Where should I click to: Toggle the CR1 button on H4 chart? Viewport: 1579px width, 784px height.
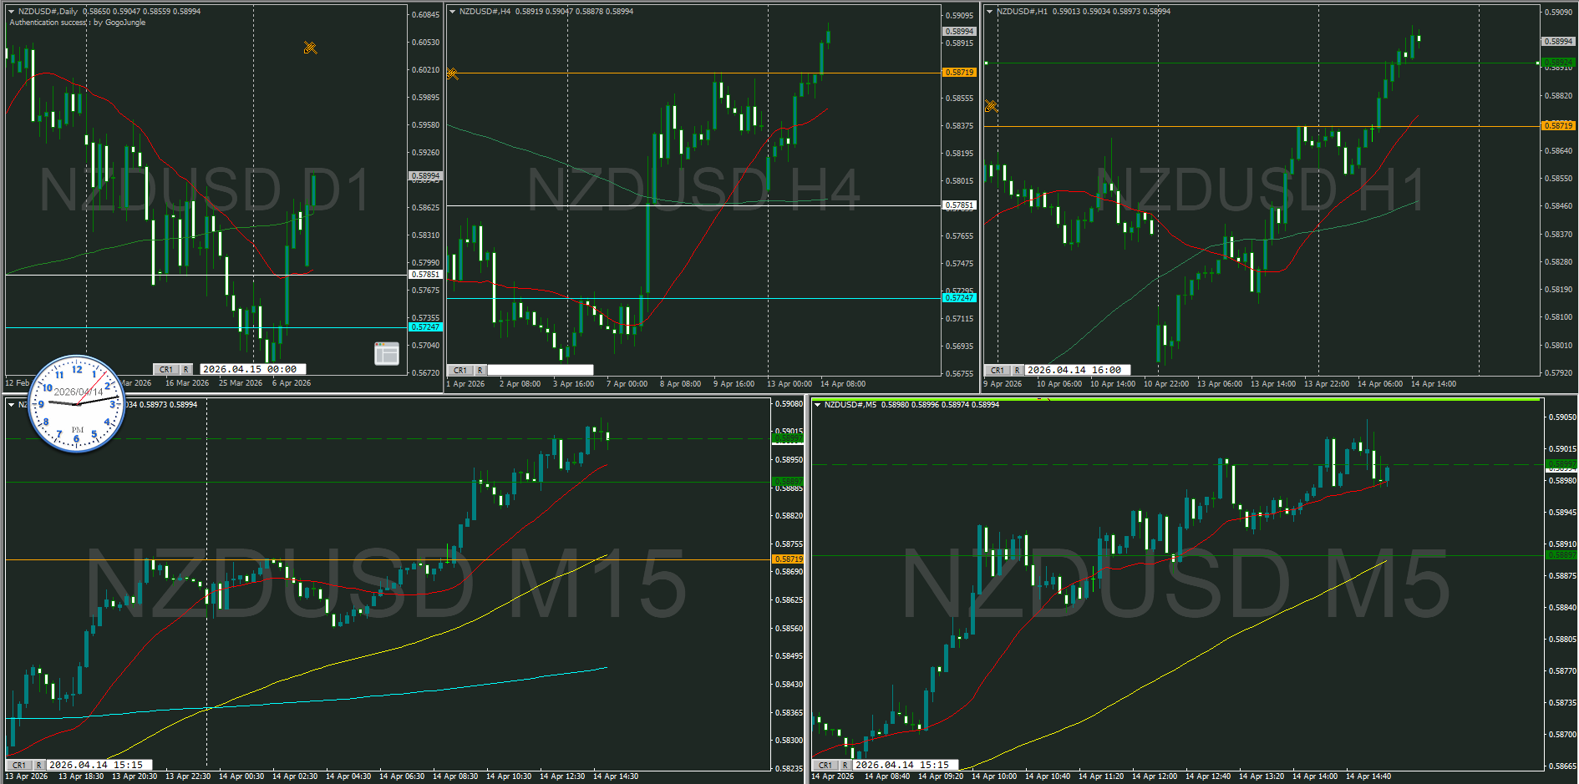460,370
